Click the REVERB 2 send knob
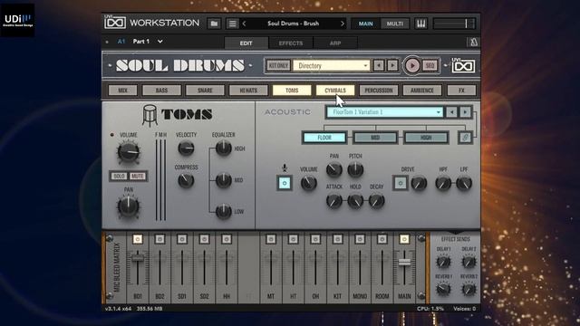Image resolution: width=580 pixels, height=326 pixels. pos(469,289)
